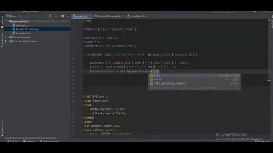Switch to the maker.php editor tab

click(x=82, y=16)
